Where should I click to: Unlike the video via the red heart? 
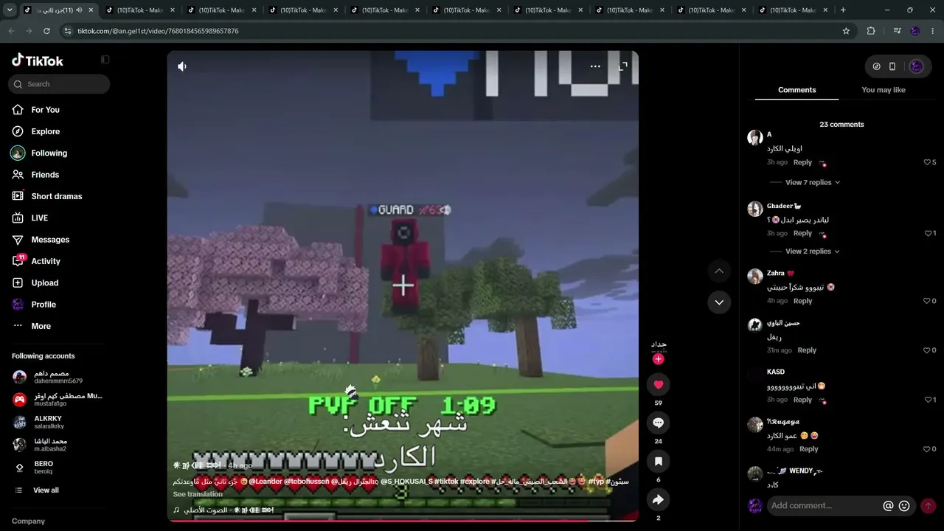pyautogui.click(x=659, y=384)
